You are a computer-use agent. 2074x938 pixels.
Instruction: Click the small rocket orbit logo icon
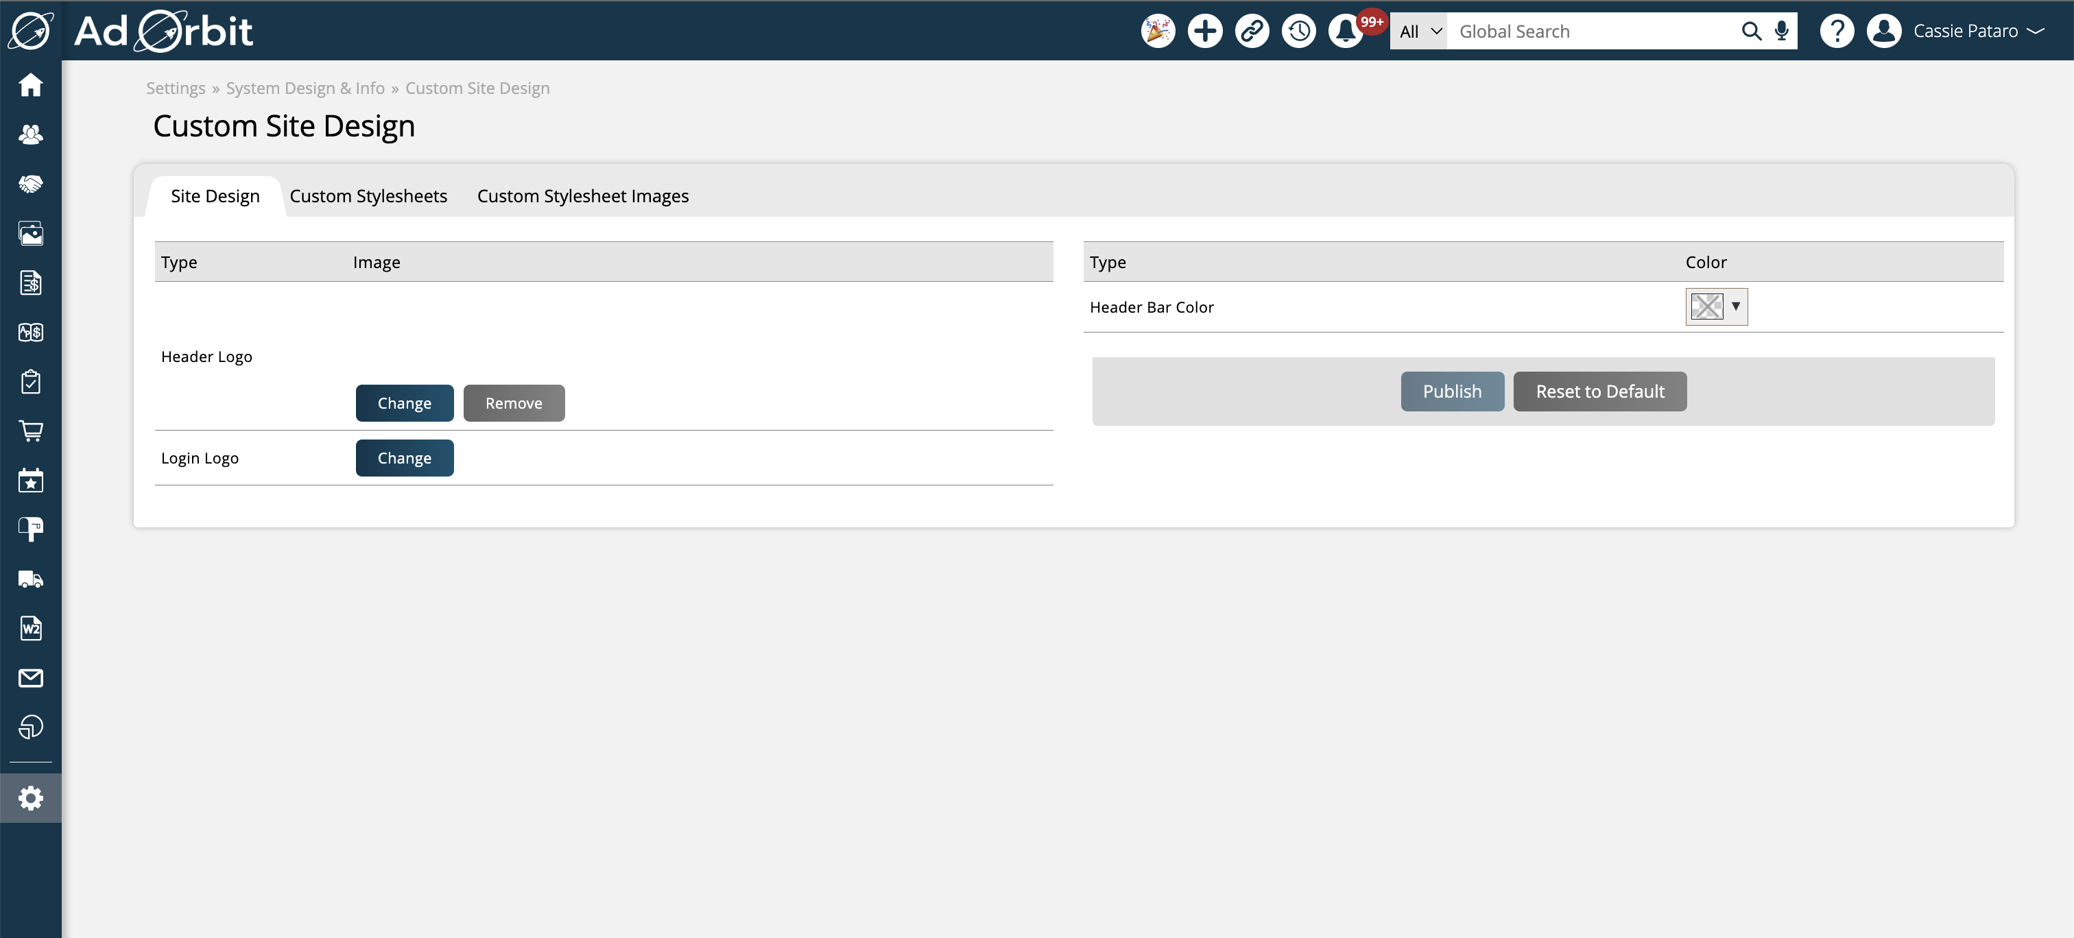coord(31,31)
